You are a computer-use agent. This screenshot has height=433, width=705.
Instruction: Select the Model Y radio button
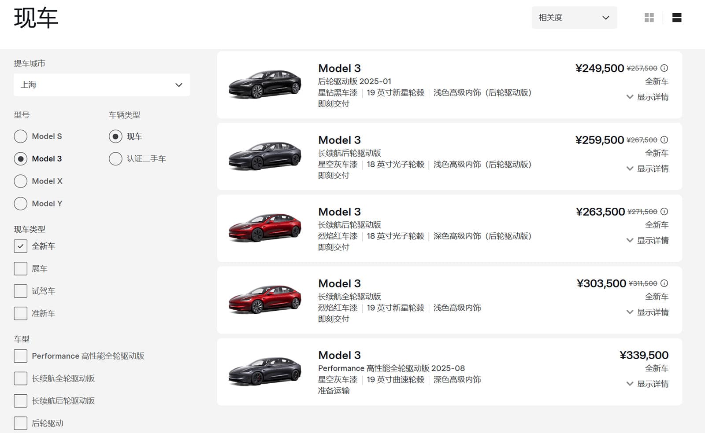pyautogui.click(x=21, y=203)
